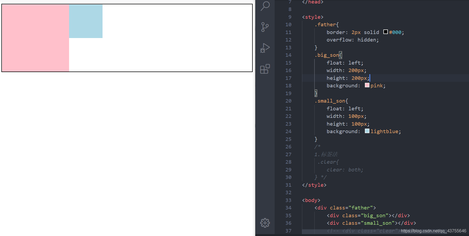Click line number 10 in the gutter
The width and height of the screenshot is (469, 236).
(288, 25)
